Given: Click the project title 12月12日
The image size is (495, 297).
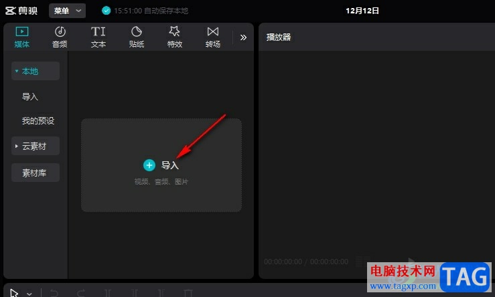Looking at the screenshot, I should point(362,11).
